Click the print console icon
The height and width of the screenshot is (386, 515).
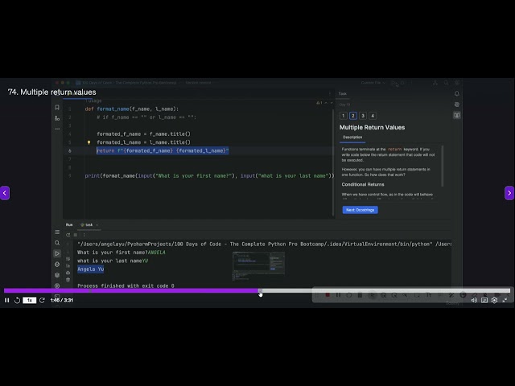[x=68, y=273]
